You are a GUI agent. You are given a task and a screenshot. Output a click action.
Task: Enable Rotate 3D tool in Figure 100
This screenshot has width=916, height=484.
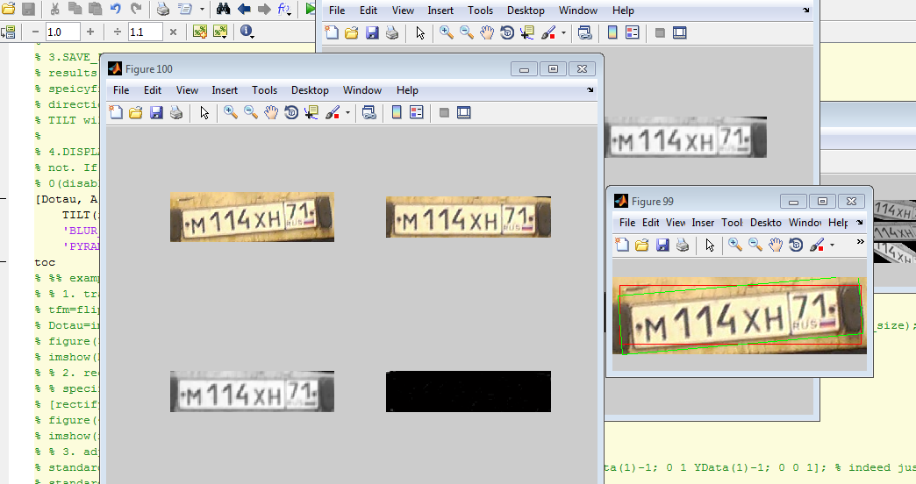click(291, 112)
